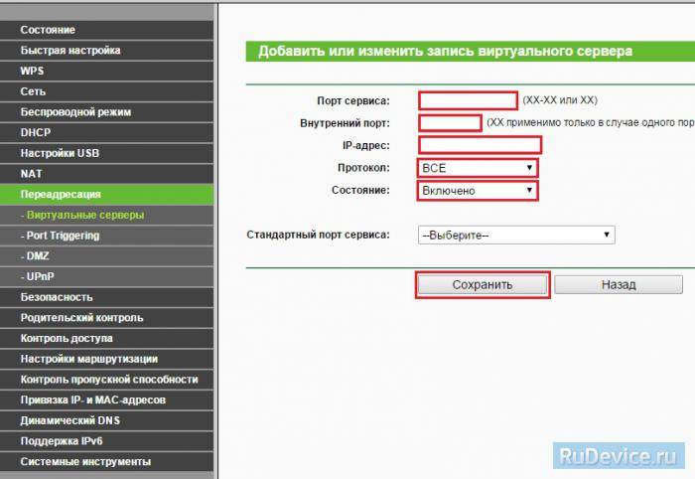Image resolution: width=695 pixels, height=479 pixels.
Task: Open the Сеть menu entry
Action: [x=106, y=91]
